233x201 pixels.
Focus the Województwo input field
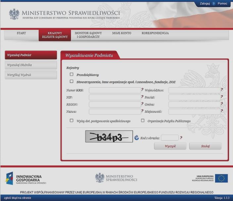(194, 90)
